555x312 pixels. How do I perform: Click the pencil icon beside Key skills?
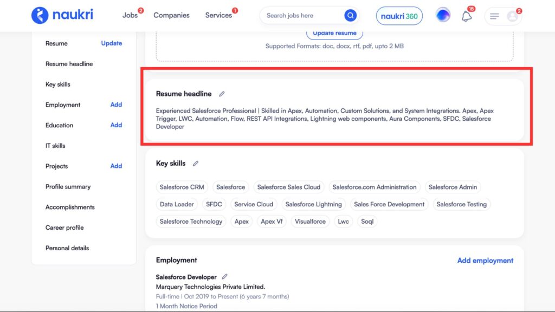point(196,164)
